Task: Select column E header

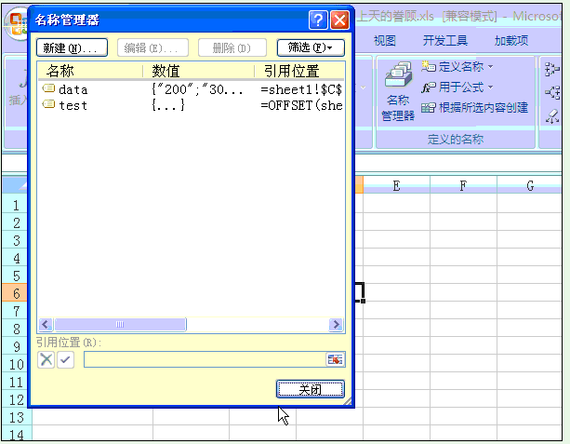Action: (x=396, y=185)
